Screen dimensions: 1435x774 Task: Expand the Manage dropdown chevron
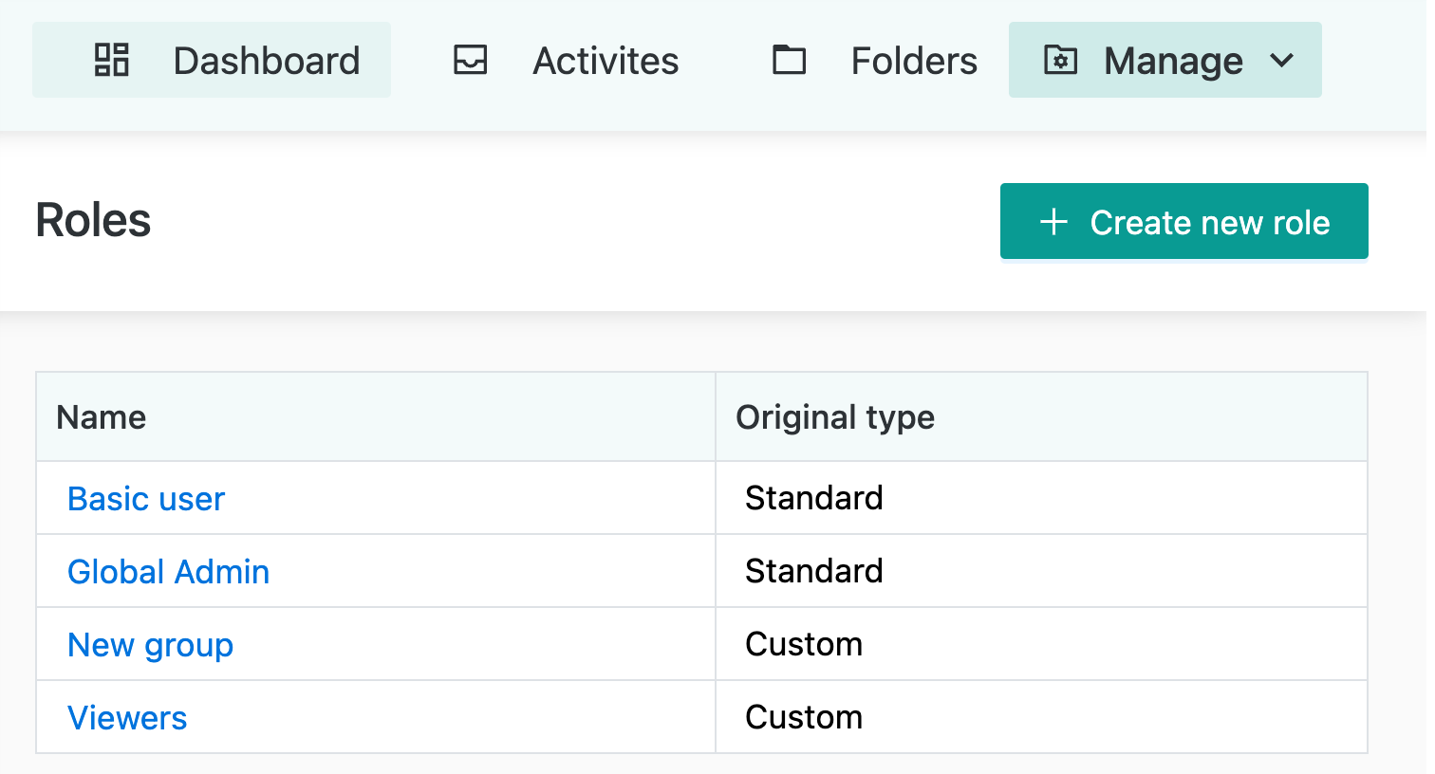pyautogui.click(x=1281, y=61)
